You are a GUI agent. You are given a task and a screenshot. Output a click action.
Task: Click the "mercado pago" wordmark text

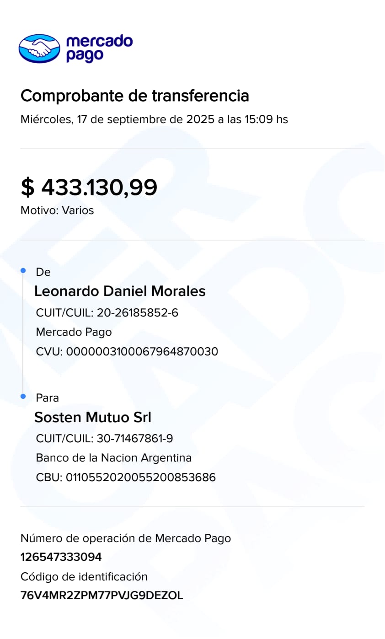(x=99, y=48)
